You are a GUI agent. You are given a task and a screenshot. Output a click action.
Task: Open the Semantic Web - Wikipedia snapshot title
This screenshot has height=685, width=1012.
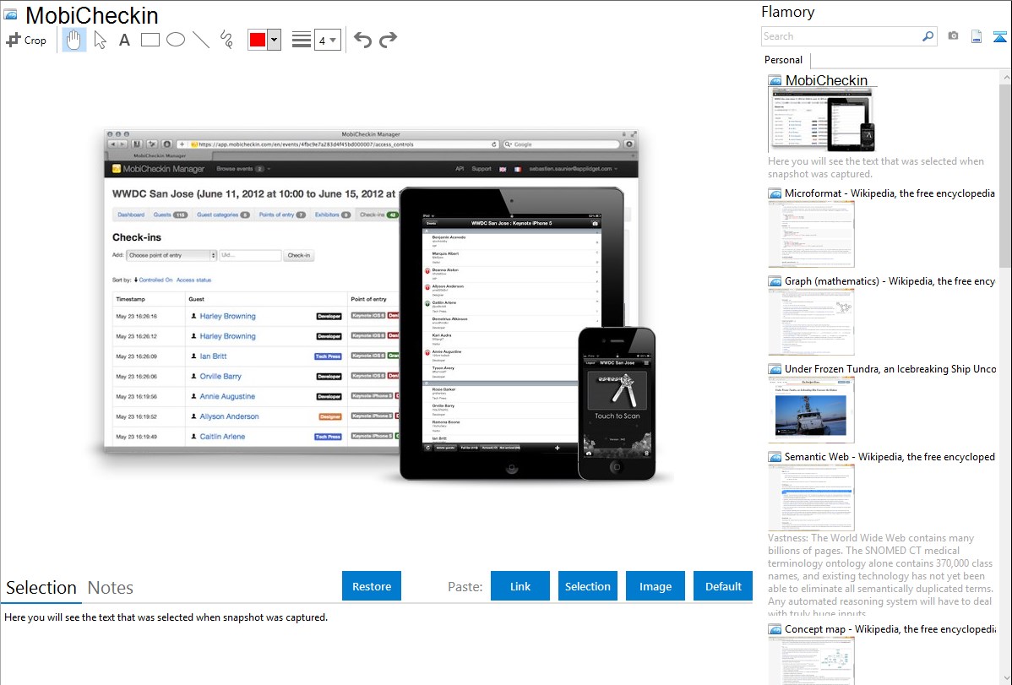(x=890, y=457)
